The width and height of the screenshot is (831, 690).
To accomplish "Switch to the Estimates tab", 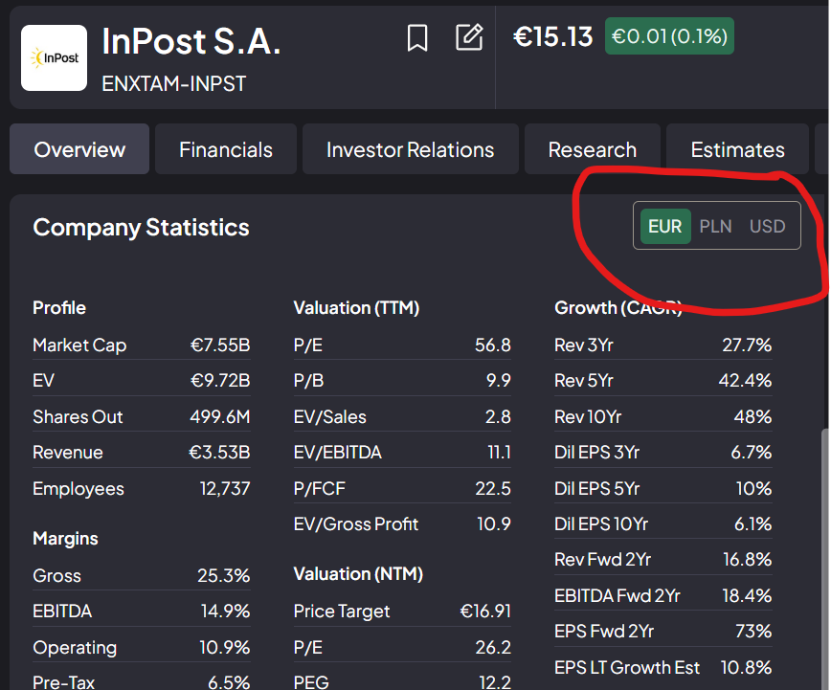I will pyautogui.click(x=737, y=149).
